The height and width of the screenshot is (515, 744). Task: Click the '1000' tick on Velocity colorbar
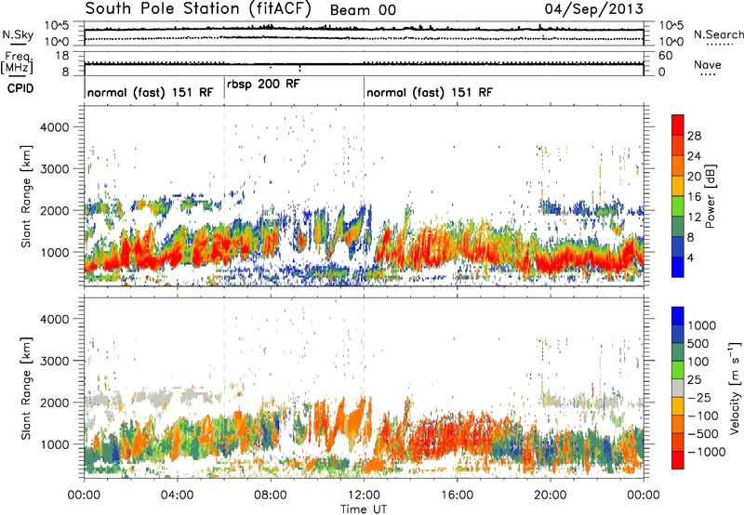(x=702, y=325)
